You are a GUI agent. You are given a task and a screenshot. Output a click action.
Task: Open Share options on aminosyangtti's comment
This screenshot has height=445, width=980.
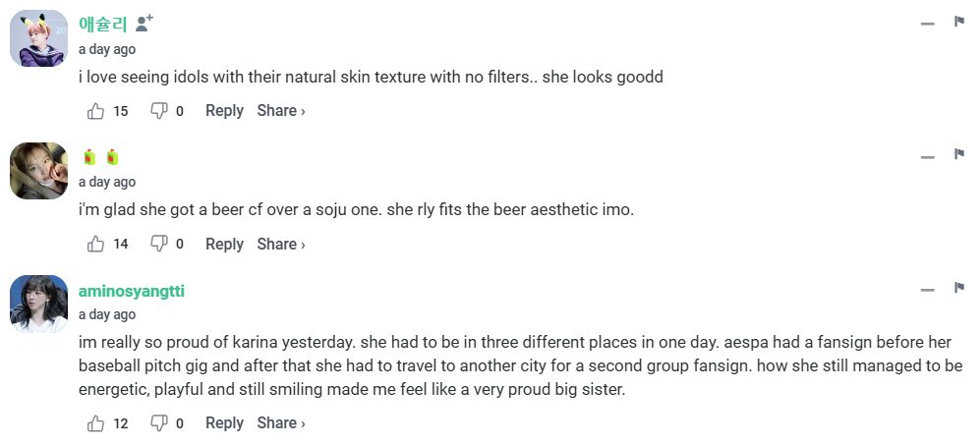coord(280,423)
